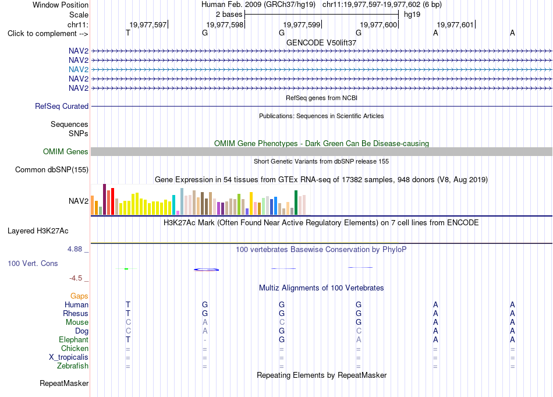
Task: Open the OMIM Genes track label
Action: click(x=66, y=151)
